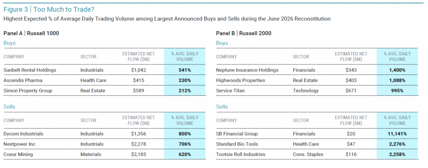Click the 541% average daily volume cell

[185, 70]
